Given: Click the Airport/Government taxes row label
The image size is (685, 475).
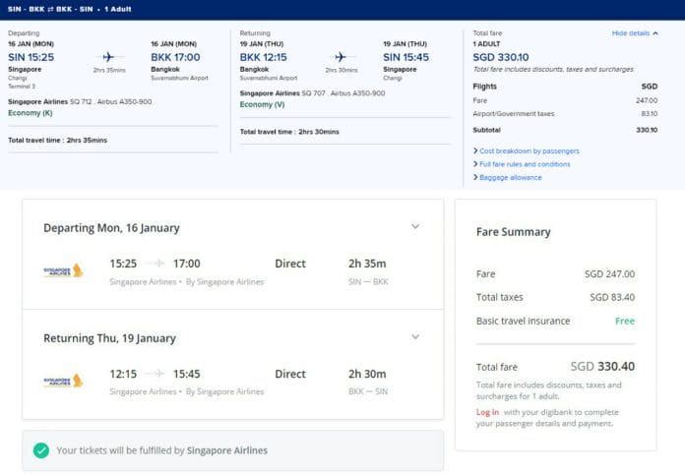Looking at the screenshot, I should (x=514, y=113).
